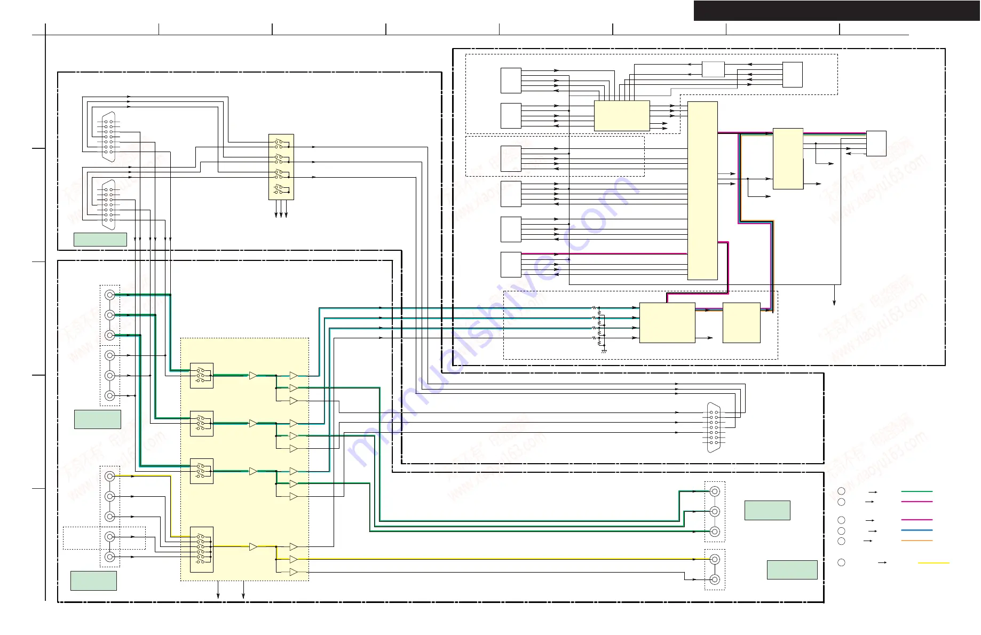Click the lower D-sub connector on the left board
Screen dimensions: 981x635
click(108, 205)
